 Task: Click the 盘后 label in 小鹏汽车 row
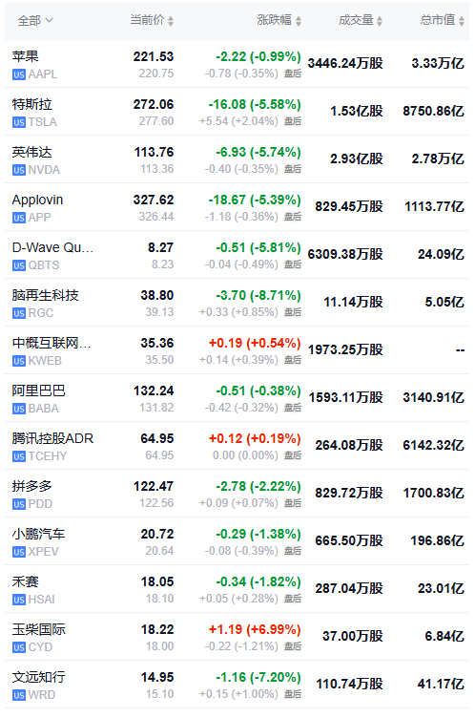[293, 551]
